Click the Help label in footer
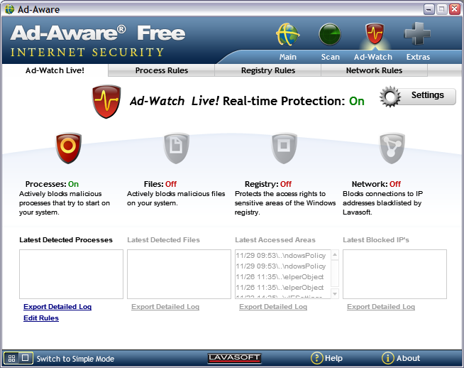Screen dimensions: 464x368 pyautogui.click(x=333, y=358)
